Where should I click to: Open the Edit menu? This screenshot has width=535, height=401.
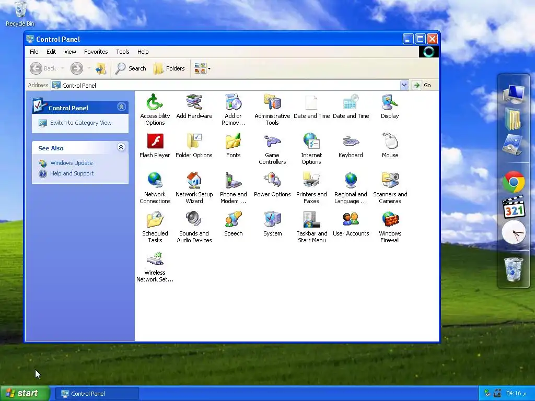pos(51,52)
